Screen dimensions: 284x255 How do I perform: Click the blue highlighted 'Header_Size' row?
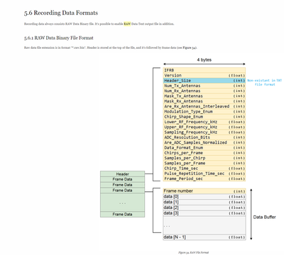(x=204, y=81)
